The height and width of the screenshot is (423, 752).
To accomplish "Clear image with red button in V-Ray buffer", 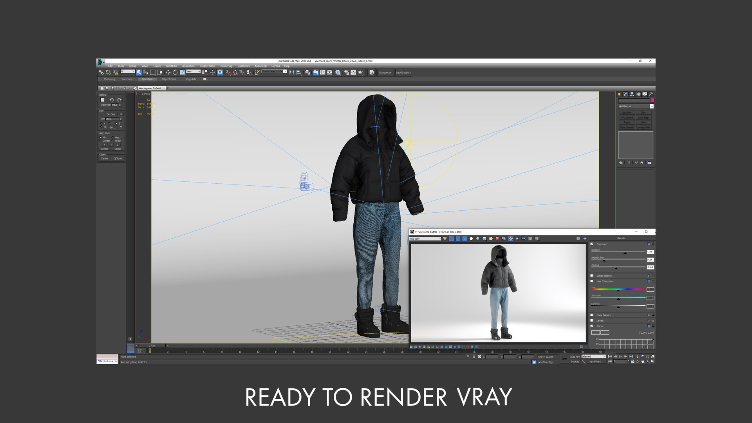I will coord(497,239).
